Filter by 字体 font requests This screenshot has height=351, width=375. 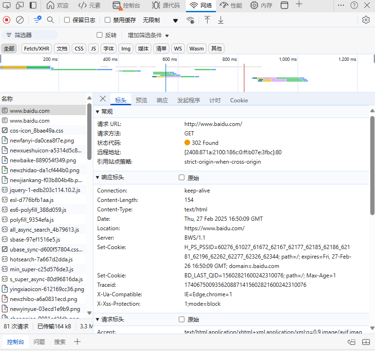click(x=108, y=49)
